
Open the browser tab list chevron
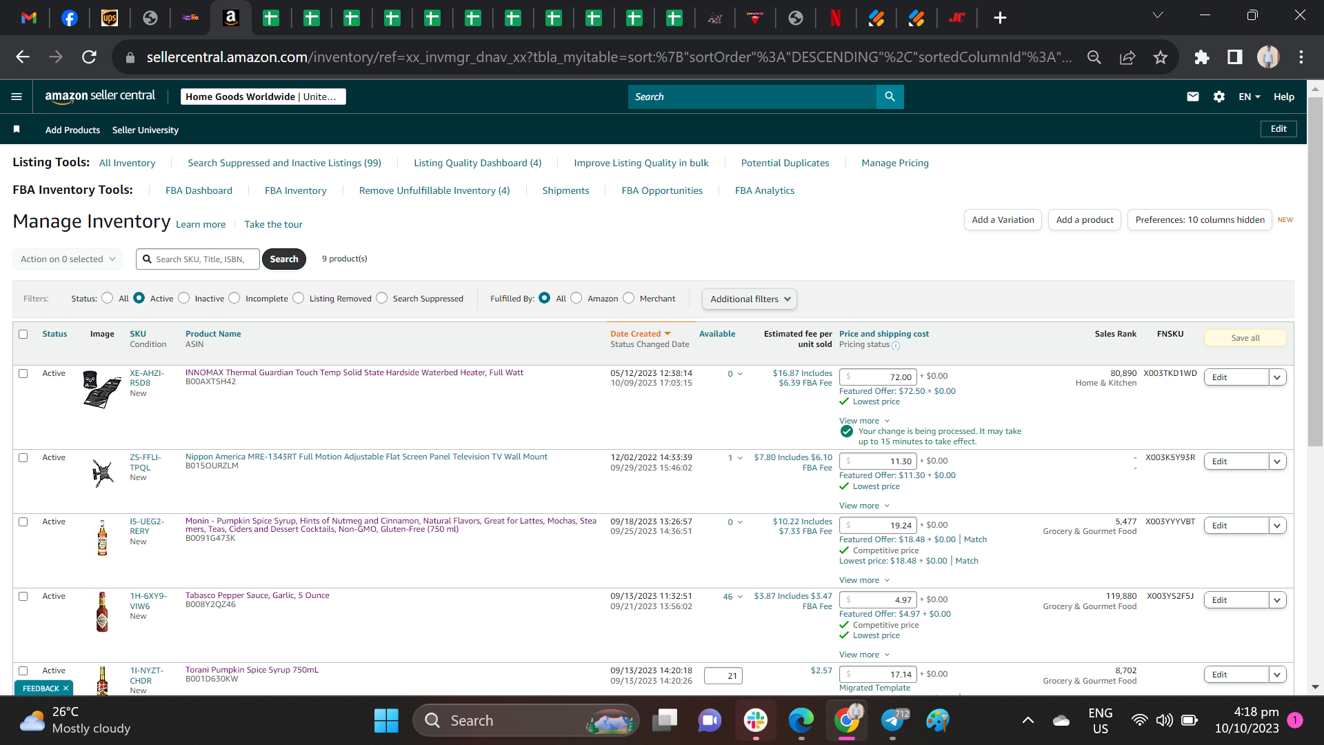coord(1158,15)
